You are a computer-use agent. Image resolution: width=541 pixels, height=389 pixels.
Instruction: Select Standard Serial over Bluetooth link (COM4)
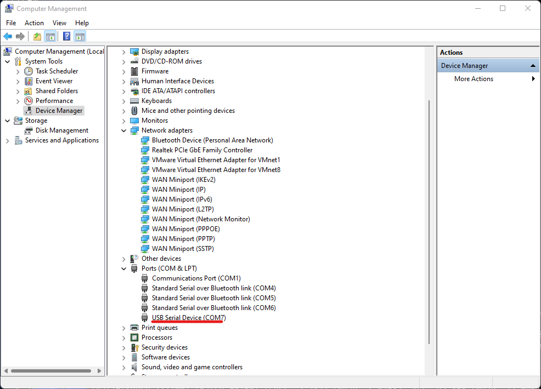point(214,288)
